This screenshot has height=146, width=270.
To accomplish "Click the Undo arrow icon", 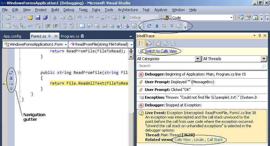I will click(79, 17).
